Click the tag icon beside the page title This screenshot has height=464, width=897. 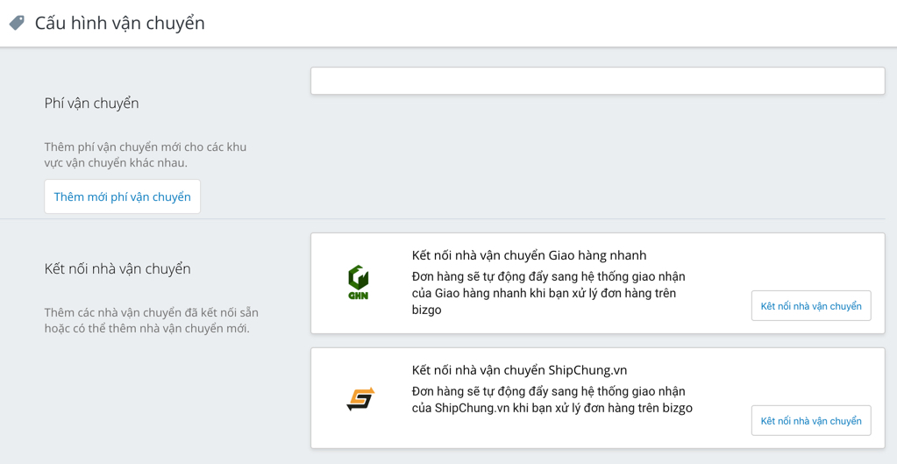click(18, 23)
